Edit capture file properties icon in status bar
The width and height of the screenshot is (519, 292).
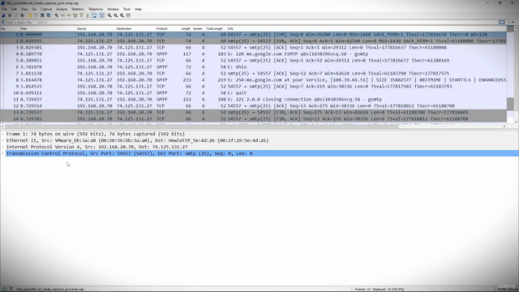coord(11,289)
